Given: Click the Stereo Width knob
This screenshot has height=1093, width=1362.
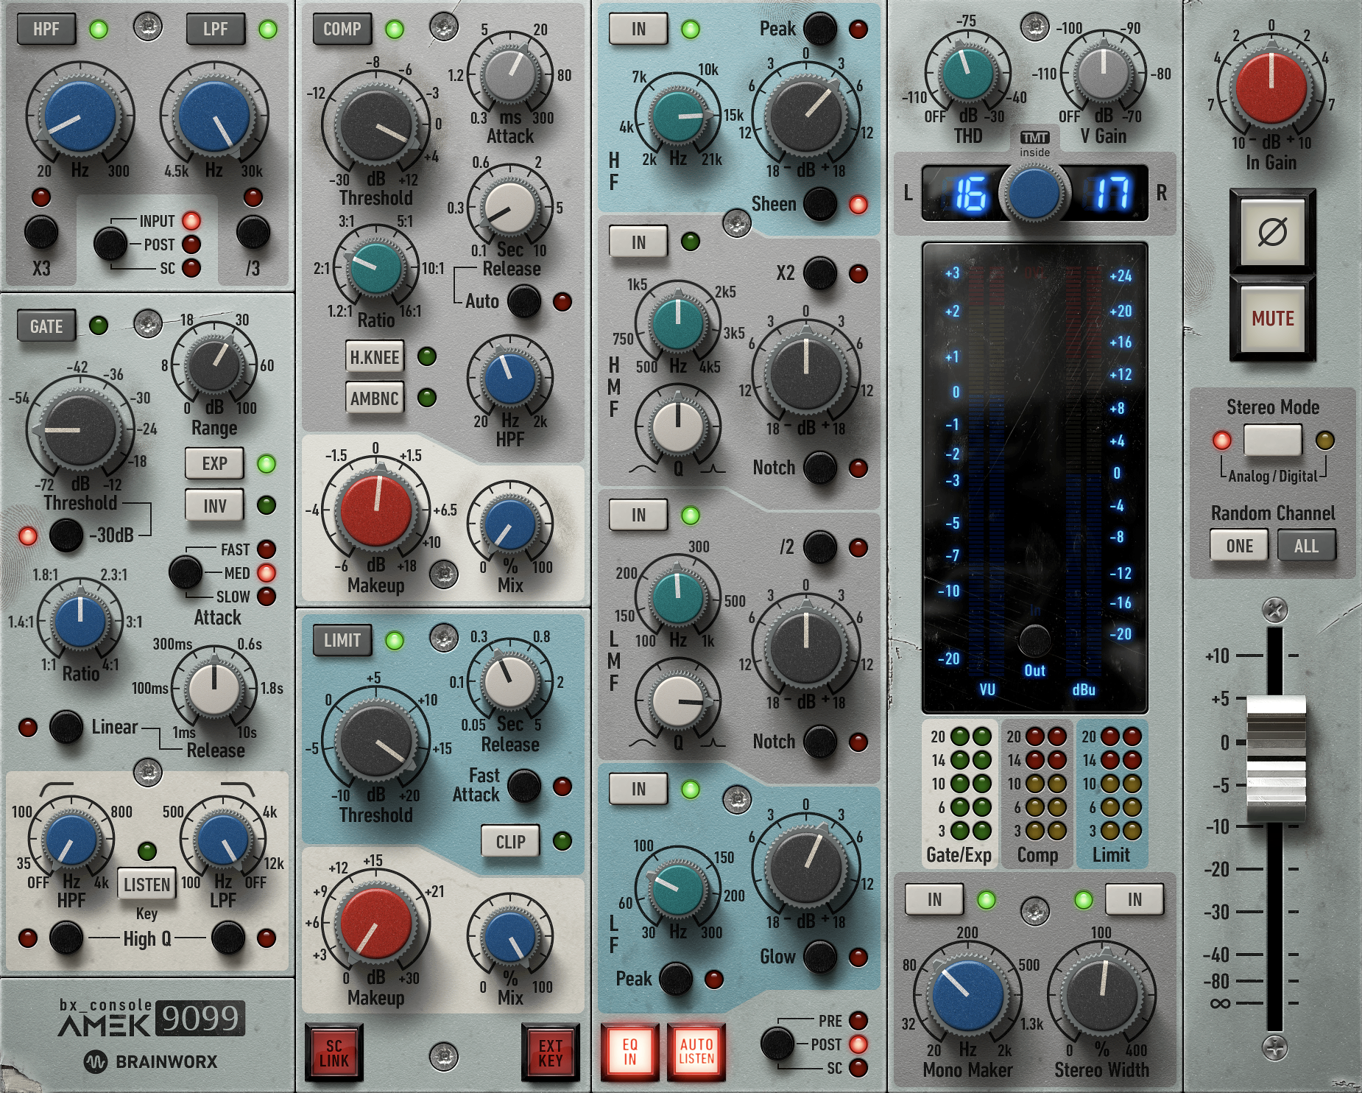Looking at the screenshot, I should click(1101, 994).
